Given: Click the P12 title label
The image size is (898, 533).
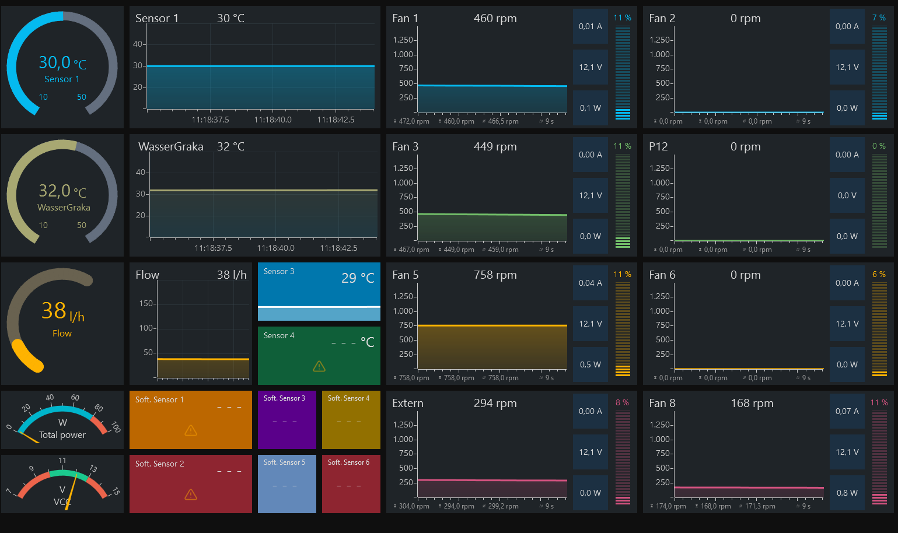Looking at the screenshot, I should [658, 146].
